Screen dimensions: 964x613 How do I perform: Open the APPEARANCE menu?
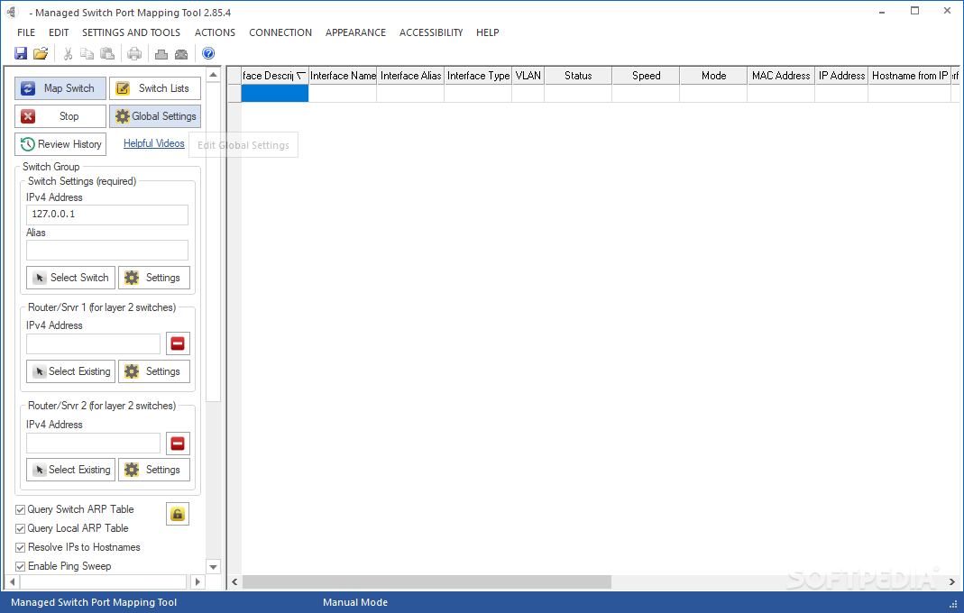click(x=355, y=32)
